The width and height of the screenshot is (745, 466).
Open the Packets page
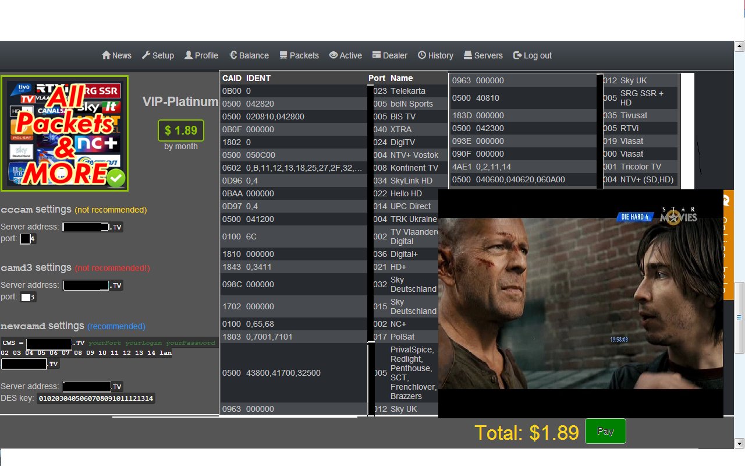(x=299, y=55)
